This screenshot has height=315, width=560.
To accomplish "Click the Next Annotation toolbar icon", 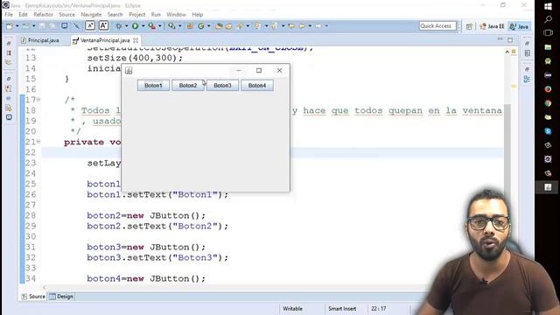I will [x=257, y=25].
